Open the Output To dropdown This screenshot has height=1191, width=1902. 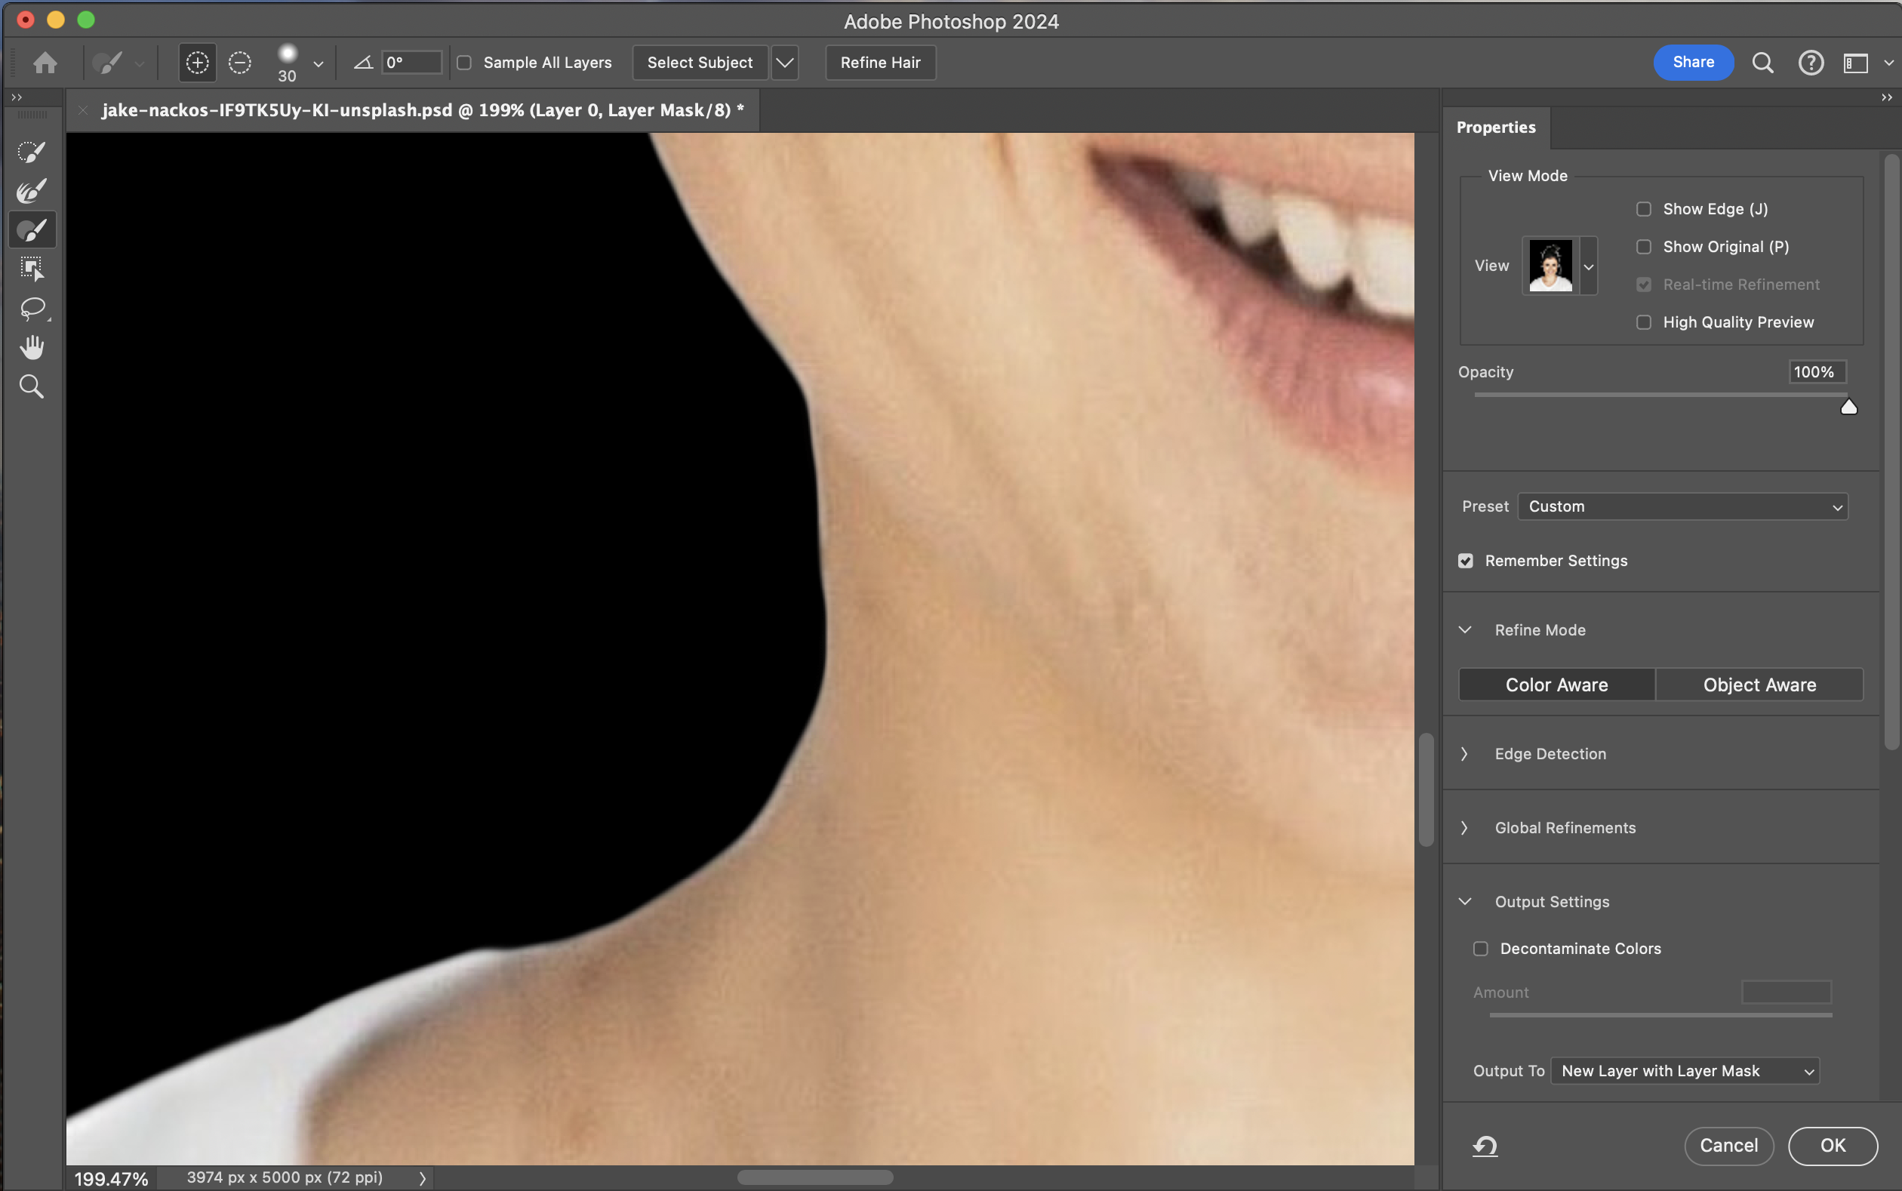point(1685,1070)
